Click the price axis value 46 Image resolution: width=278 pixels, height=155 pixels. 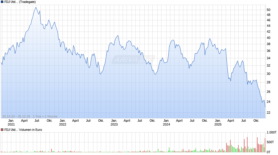pyautogui.click(x=269, y=20)
